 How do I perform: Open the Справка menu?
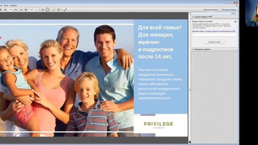click(13, 5)
